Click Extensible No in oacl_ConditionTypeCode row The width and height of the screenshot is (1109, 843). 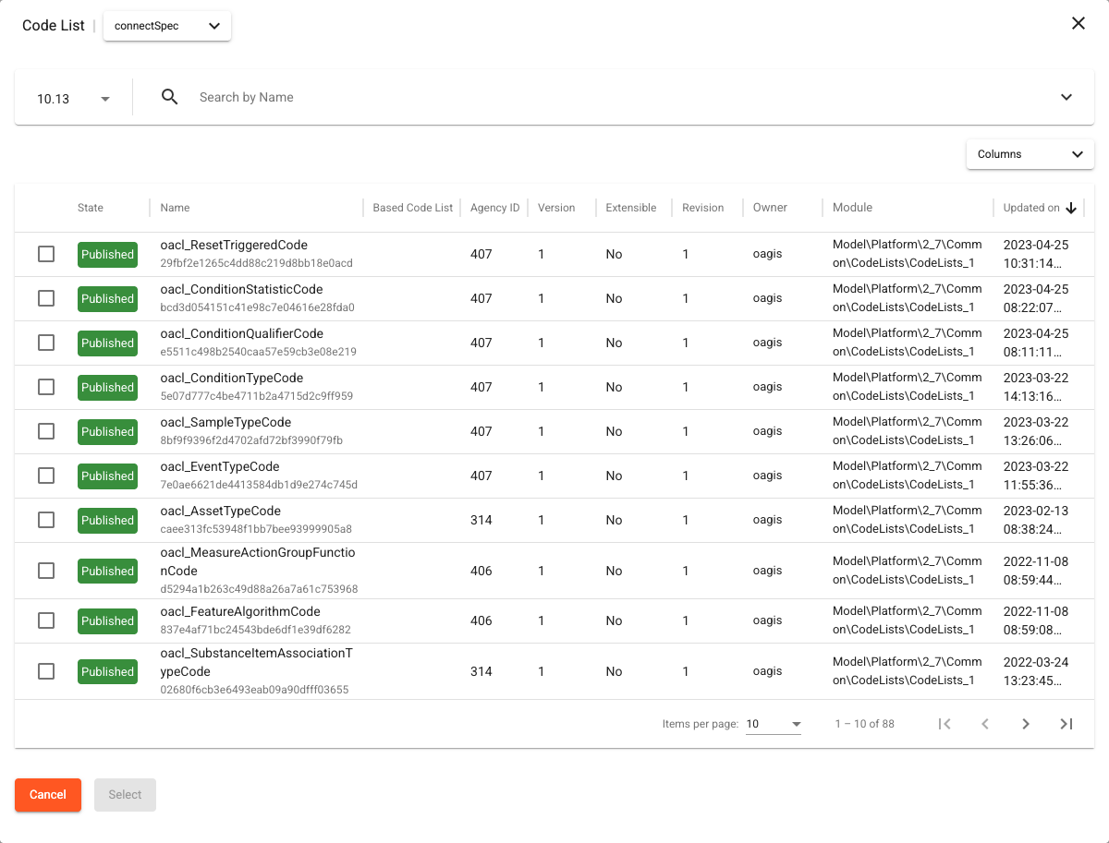[x=614, y=387]
